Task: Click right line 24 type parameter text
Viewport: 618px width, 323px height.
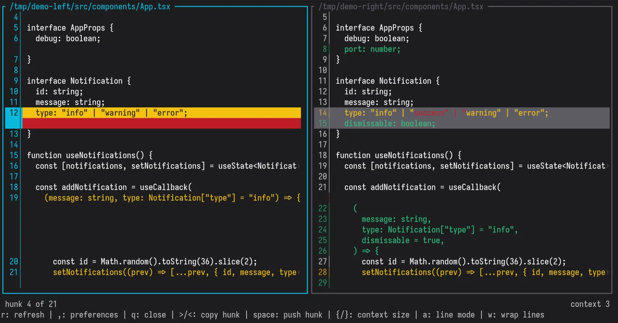Action: click(440, 229)
